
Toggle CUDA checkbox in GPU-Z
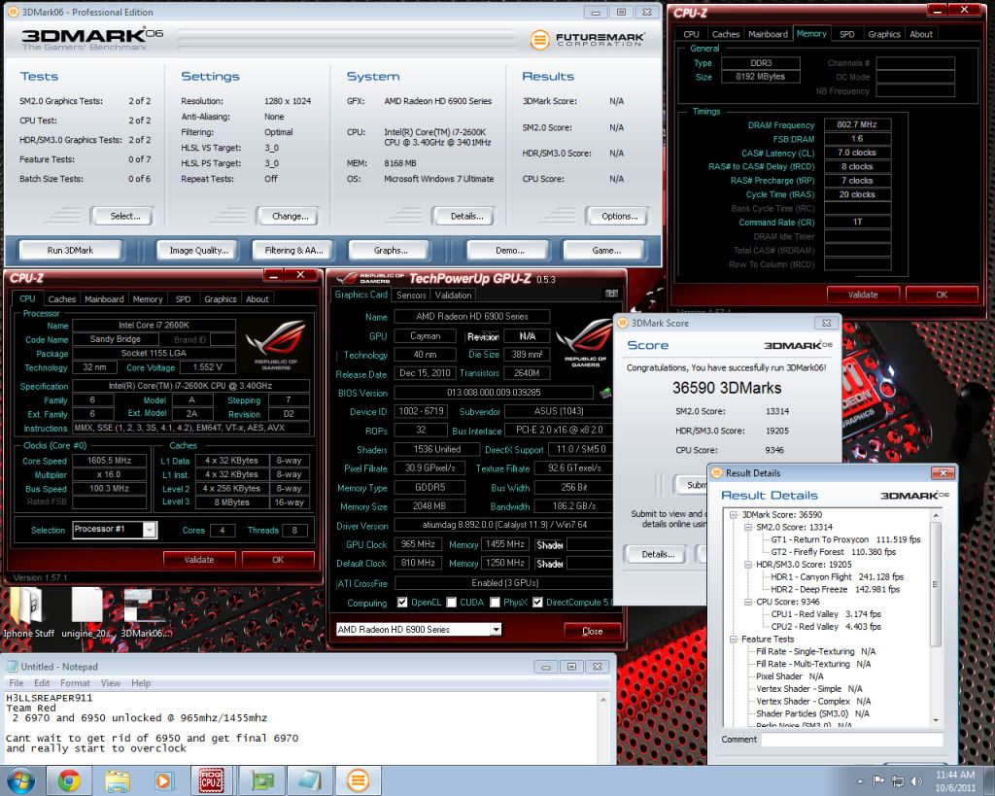[451, 602]
